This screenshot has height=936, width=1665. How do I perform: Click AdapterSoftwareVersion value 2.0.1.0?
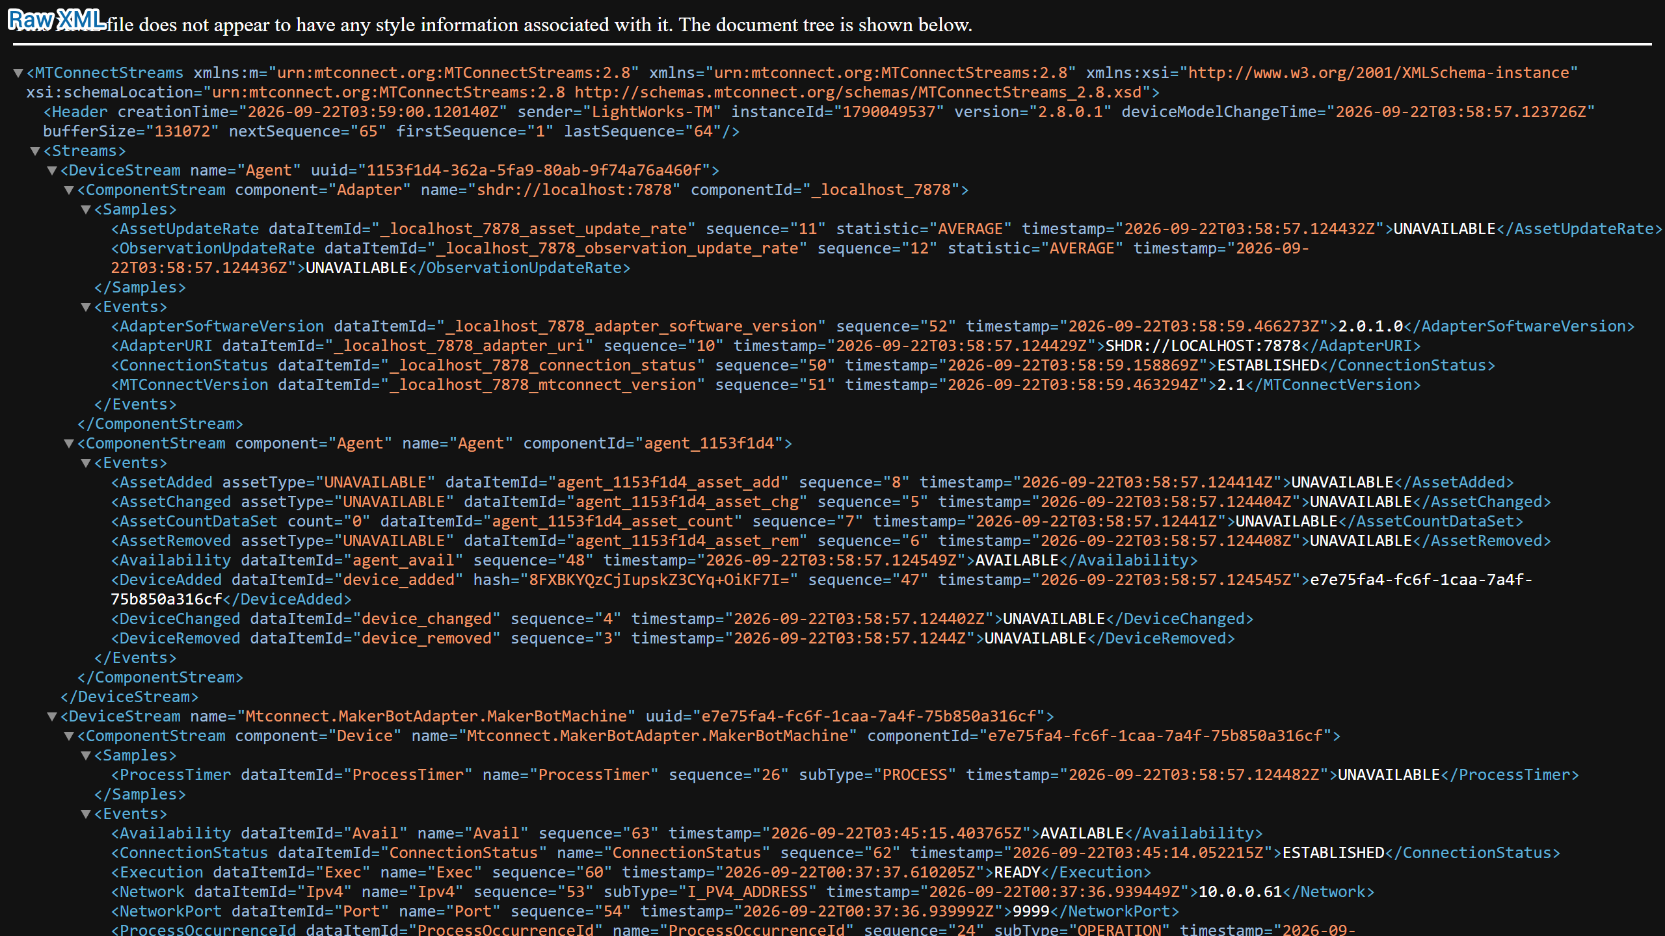(x=1370, y=326)
